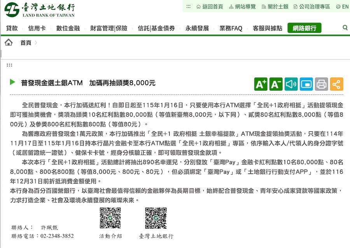Viewport: 350px width, 248px height.
Task: Open site search with the magnifier icon
Action: (345, 28)
